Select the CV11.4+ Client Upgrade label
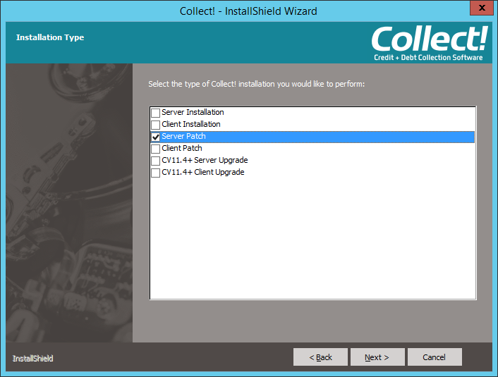The image size is (498, 377). pyautogui.click(x=203, y=173)
